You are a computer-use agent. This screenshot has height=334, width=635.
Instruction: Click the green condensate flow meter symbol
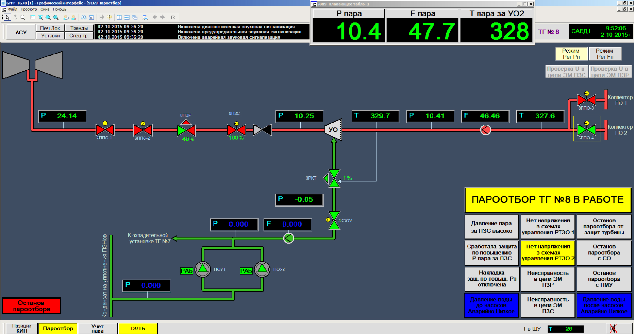[x=288, y=238]
